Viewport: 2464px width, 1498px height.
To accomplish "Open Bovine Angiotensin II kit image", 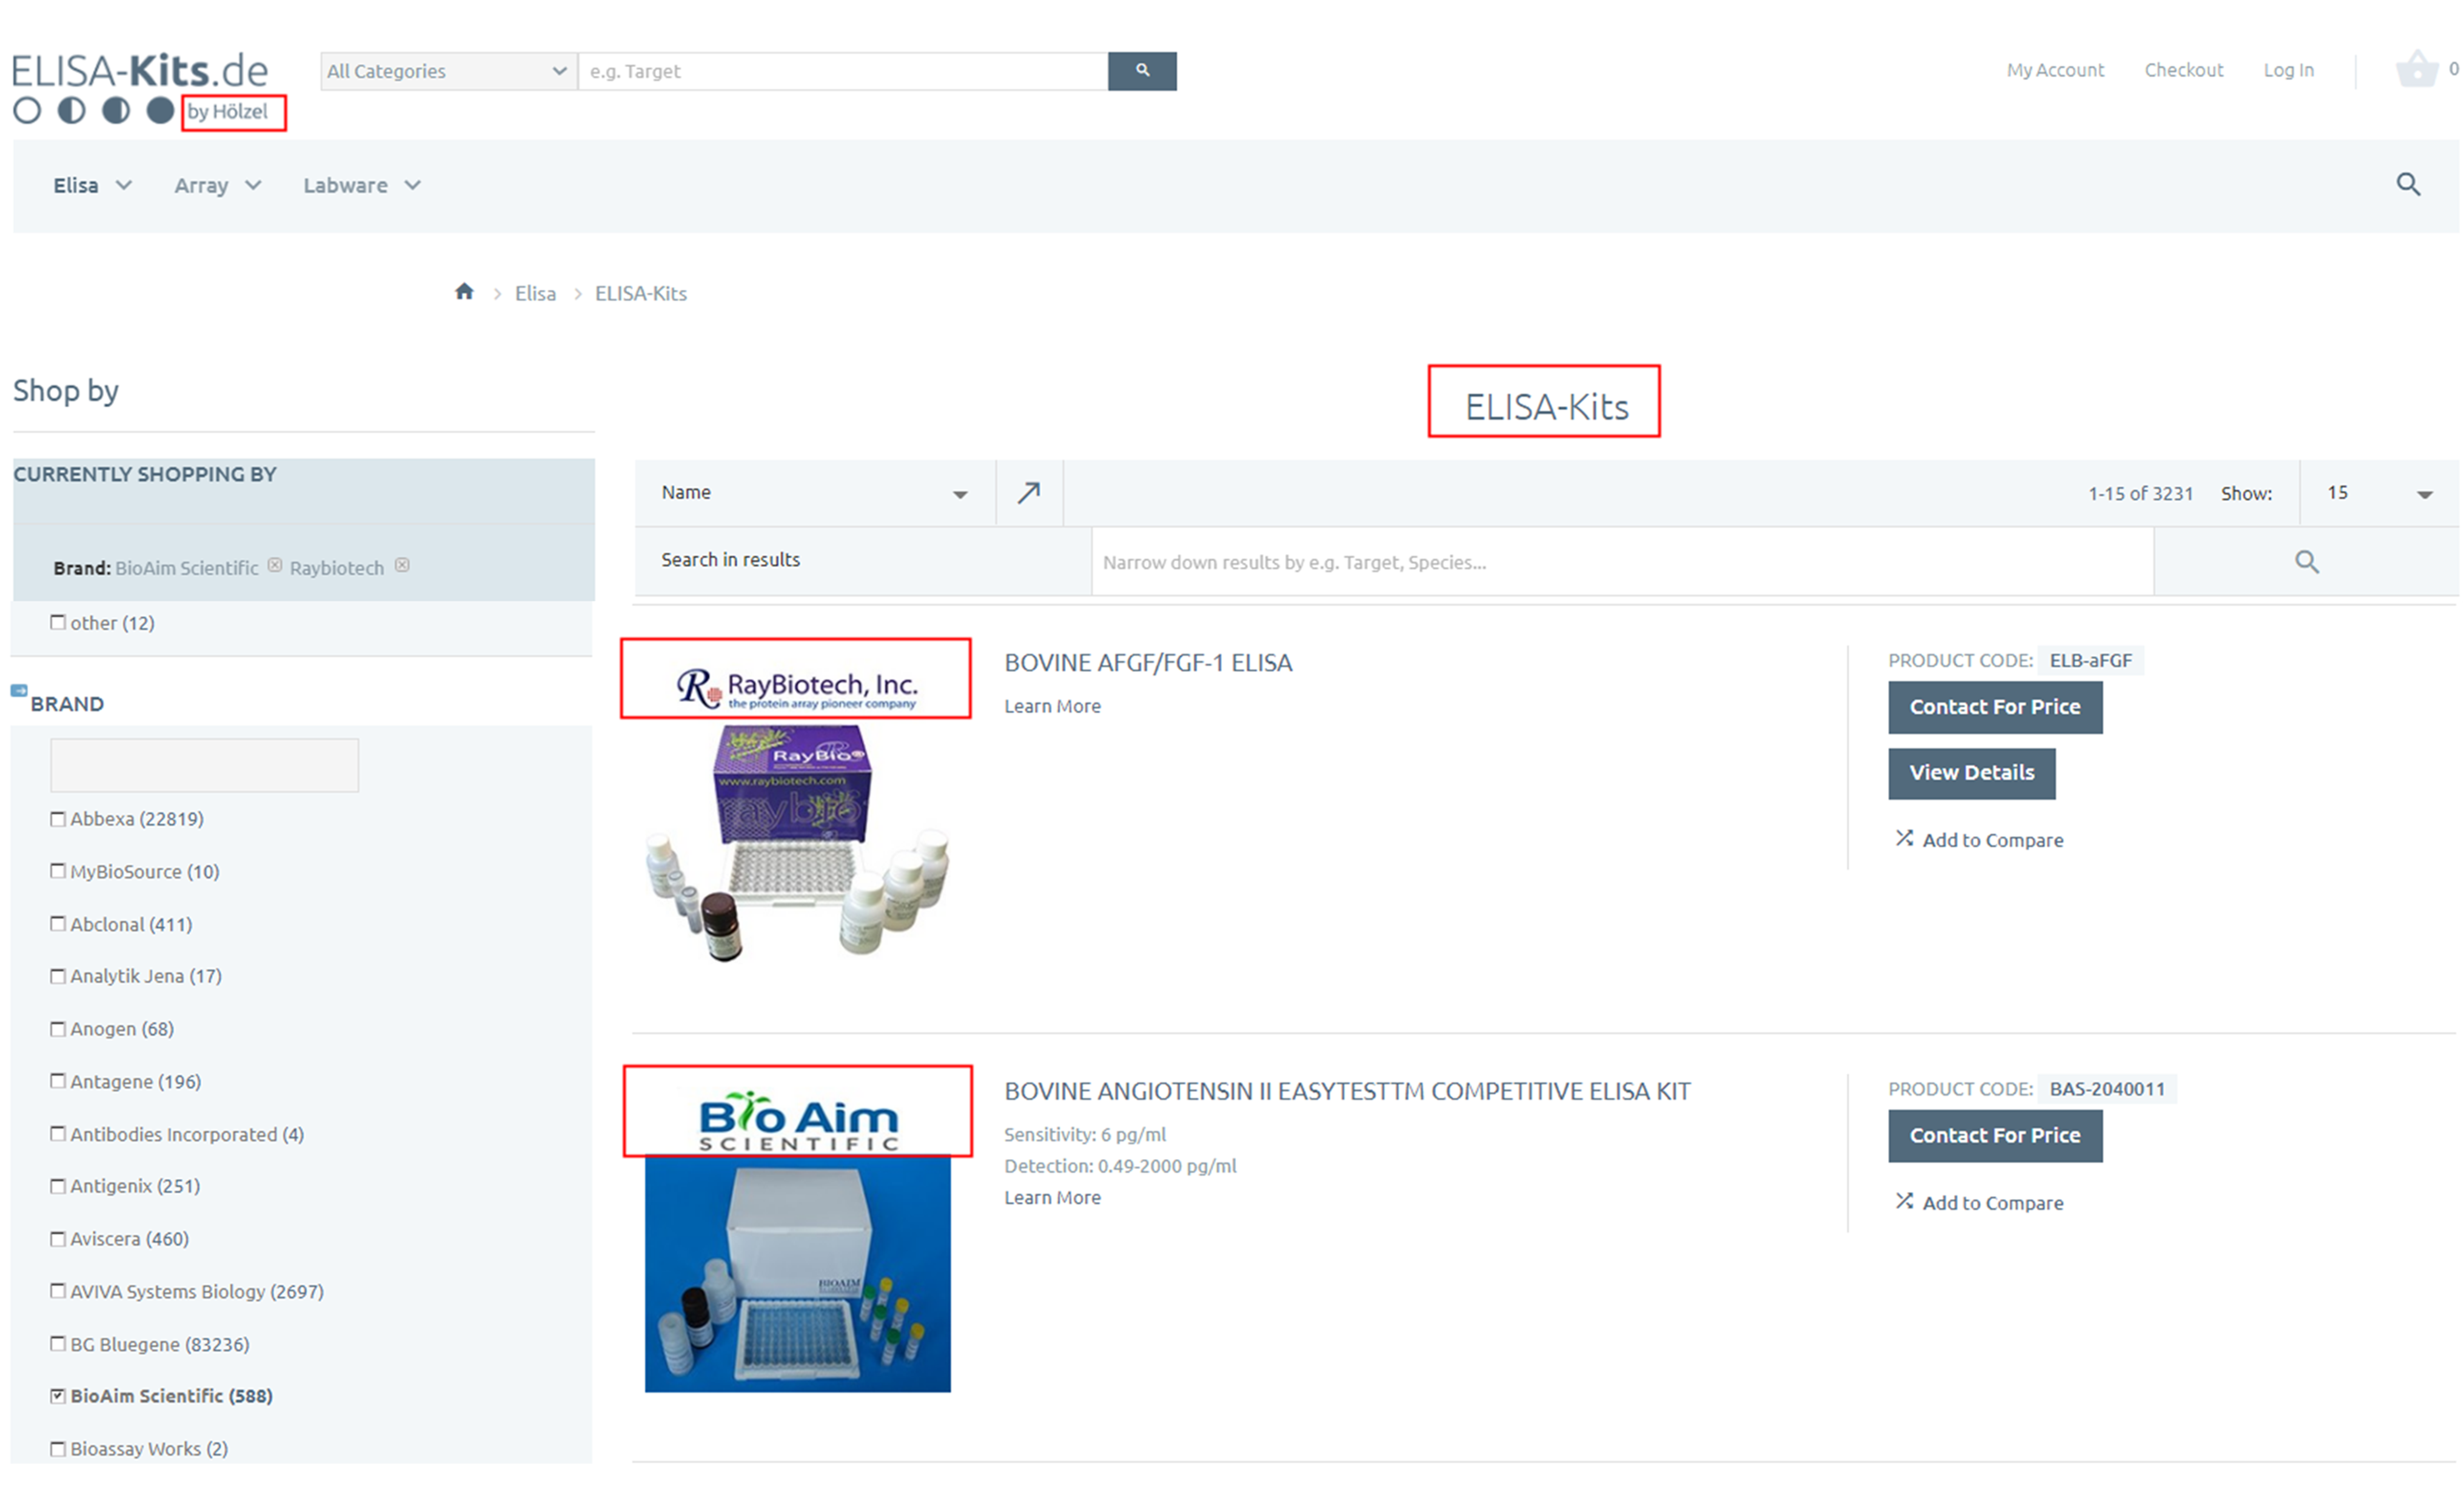I will (797, 1274).
